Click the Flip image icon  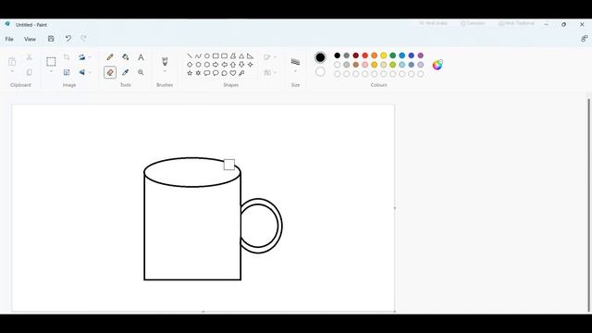pos(81,72)
